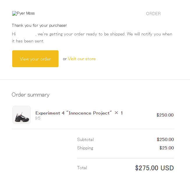Click the $250.00 item price

[165, 115]
